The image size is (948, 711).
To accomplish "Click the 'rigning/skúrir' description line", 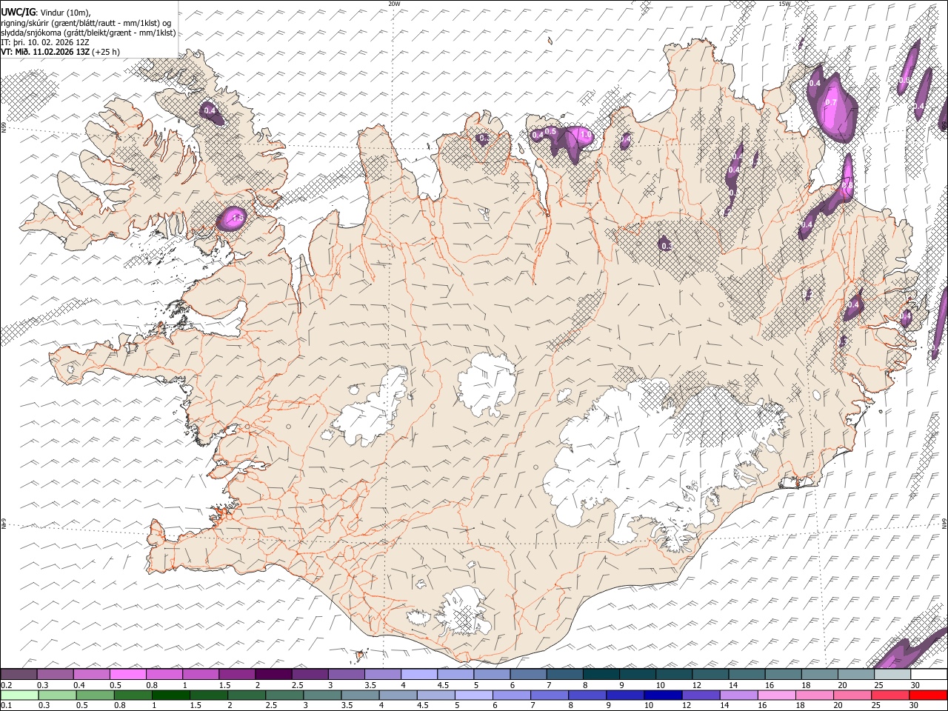I will point(87,23).
